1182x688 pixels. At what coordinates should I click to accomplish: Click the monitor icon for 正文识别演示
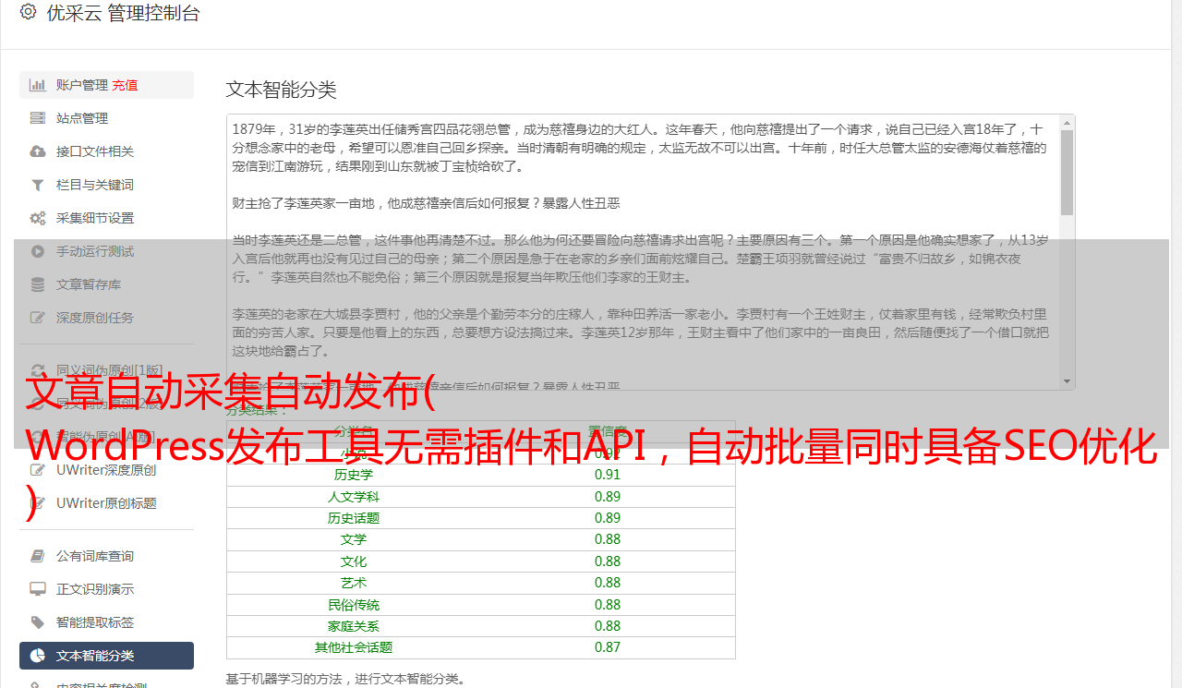pos(37,589)
